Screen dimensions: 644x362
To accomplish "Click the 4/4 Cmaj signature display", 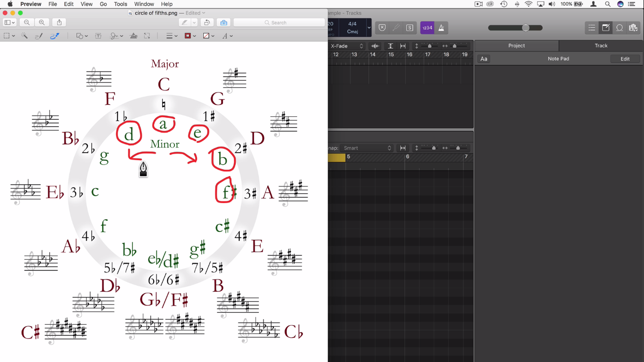I will (352, 28).
